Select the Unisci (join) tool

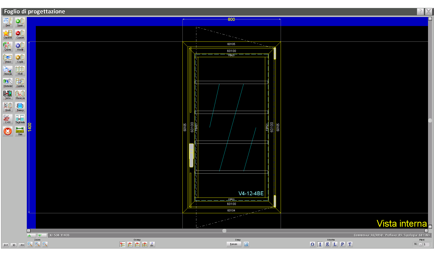pos(8,59)
